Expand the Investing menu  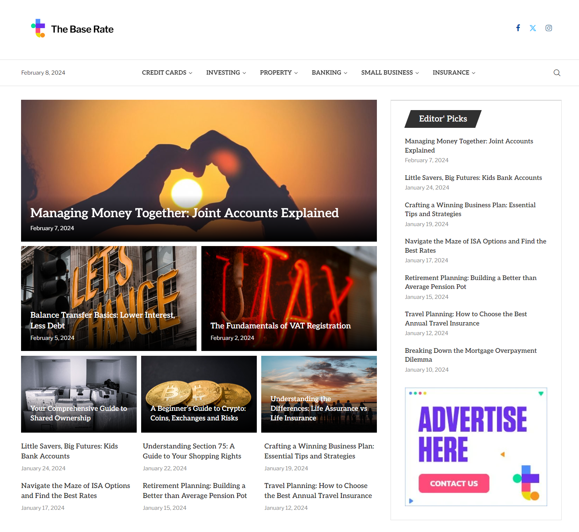click(x=226, y=73)
